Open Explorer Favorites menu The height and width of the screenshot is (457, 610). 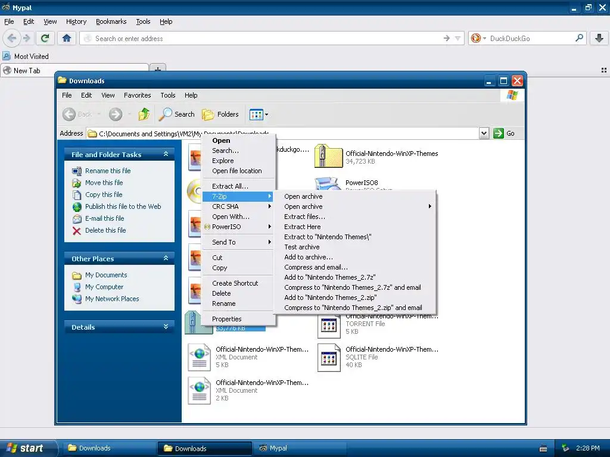[138, 95]
